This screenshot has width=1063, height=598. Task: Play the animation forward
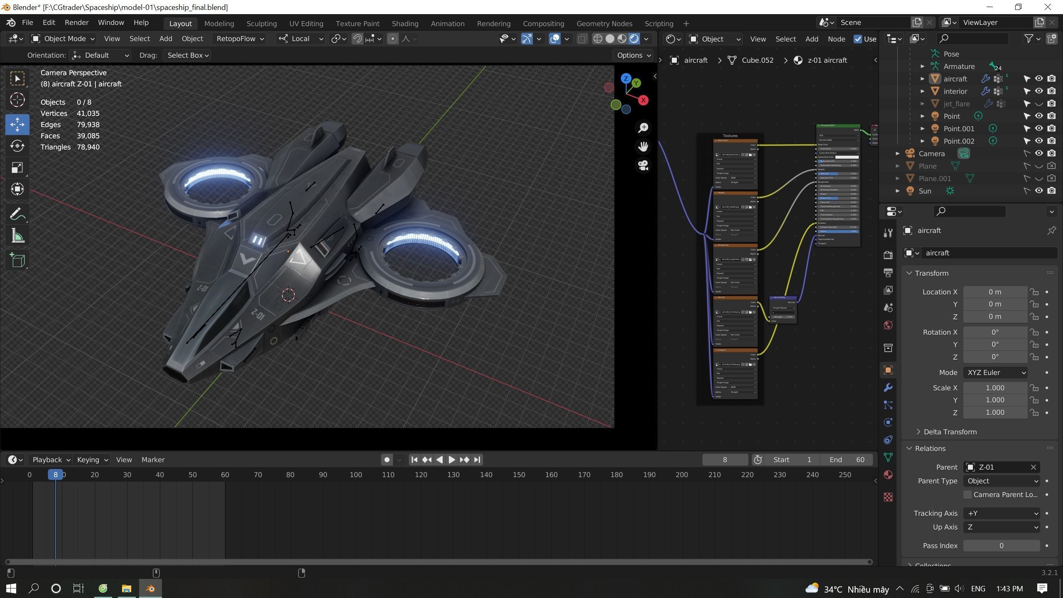[452, 460]
